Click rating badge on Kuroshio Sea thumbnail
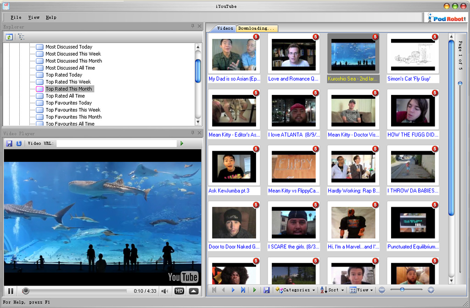Image resolution: width=470 pixels, height=308 pixels. pos(375,37)
